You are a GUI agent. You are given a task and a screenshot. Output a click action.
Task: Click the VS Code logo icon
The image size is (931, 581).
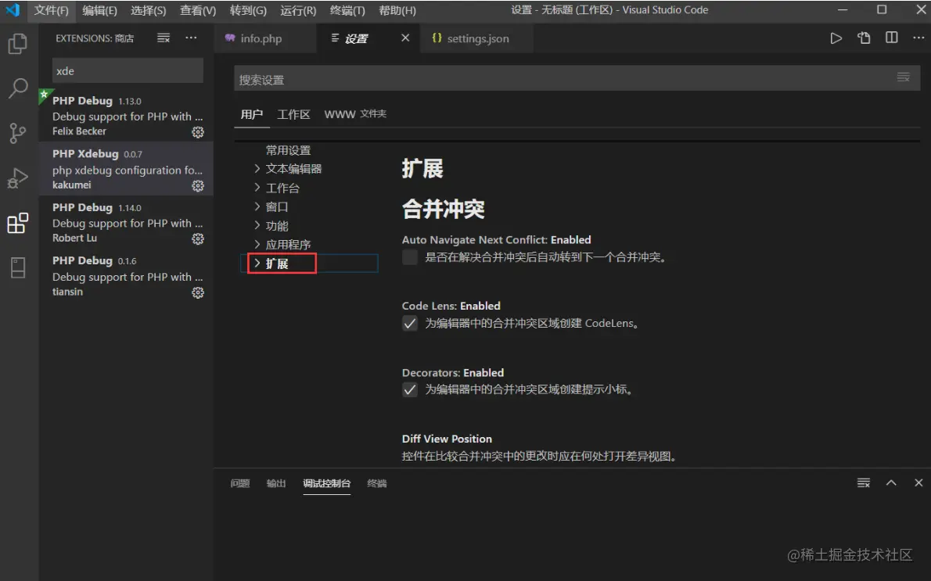pyautogui.click(x=13, y=10)
